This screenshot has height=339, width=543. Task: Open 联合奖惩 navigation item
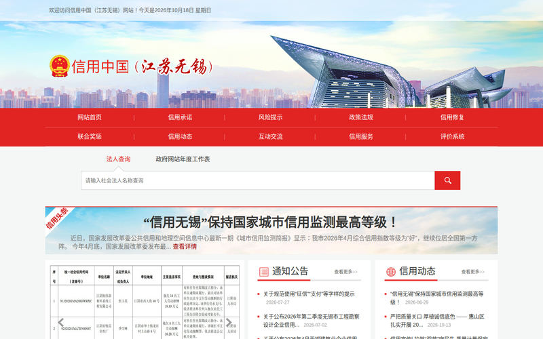pyautogui.click(x=90, y=136)
